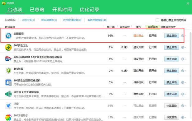Click the 360手机助手 colorful icon
This screenshot has height=121, width=192.
pos(8,117)
